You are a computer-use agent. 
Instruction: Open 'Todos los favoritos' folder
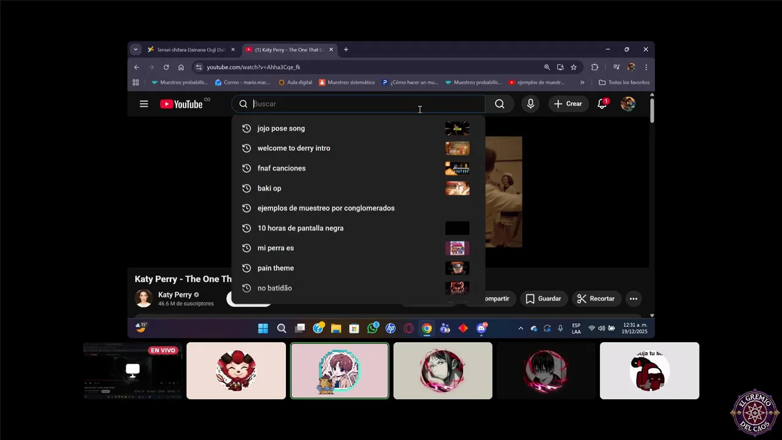tap(624, 82)
